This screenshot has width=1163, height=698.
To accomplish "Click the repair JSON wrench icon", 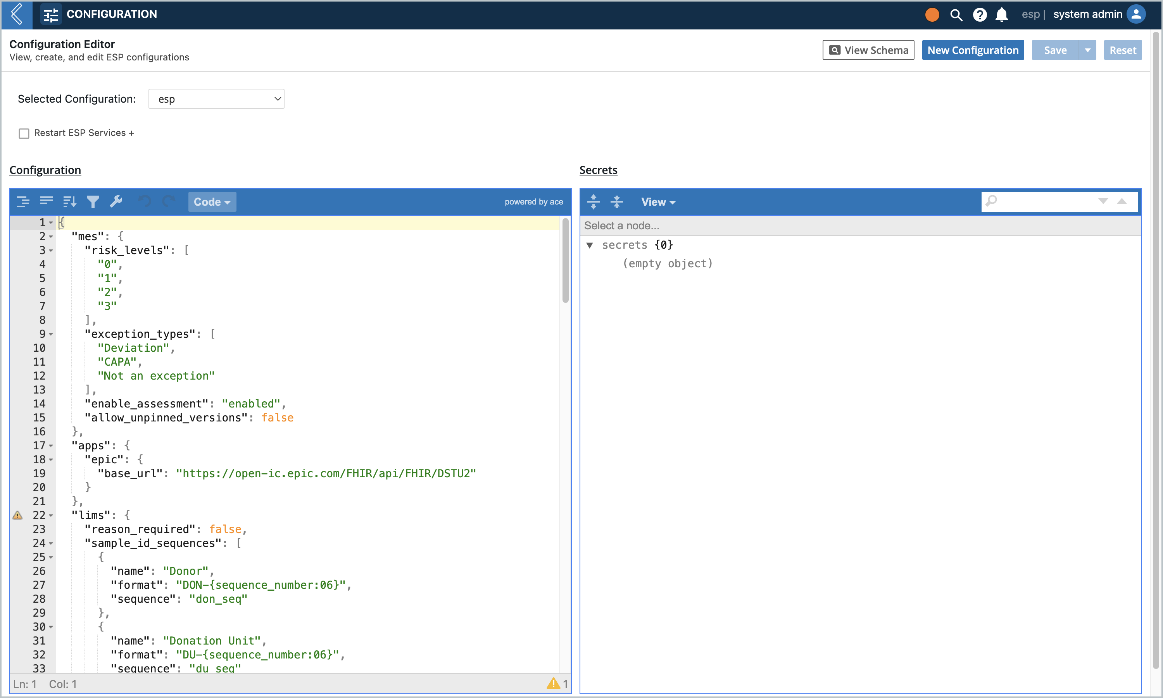I will (x=116, y=201).
